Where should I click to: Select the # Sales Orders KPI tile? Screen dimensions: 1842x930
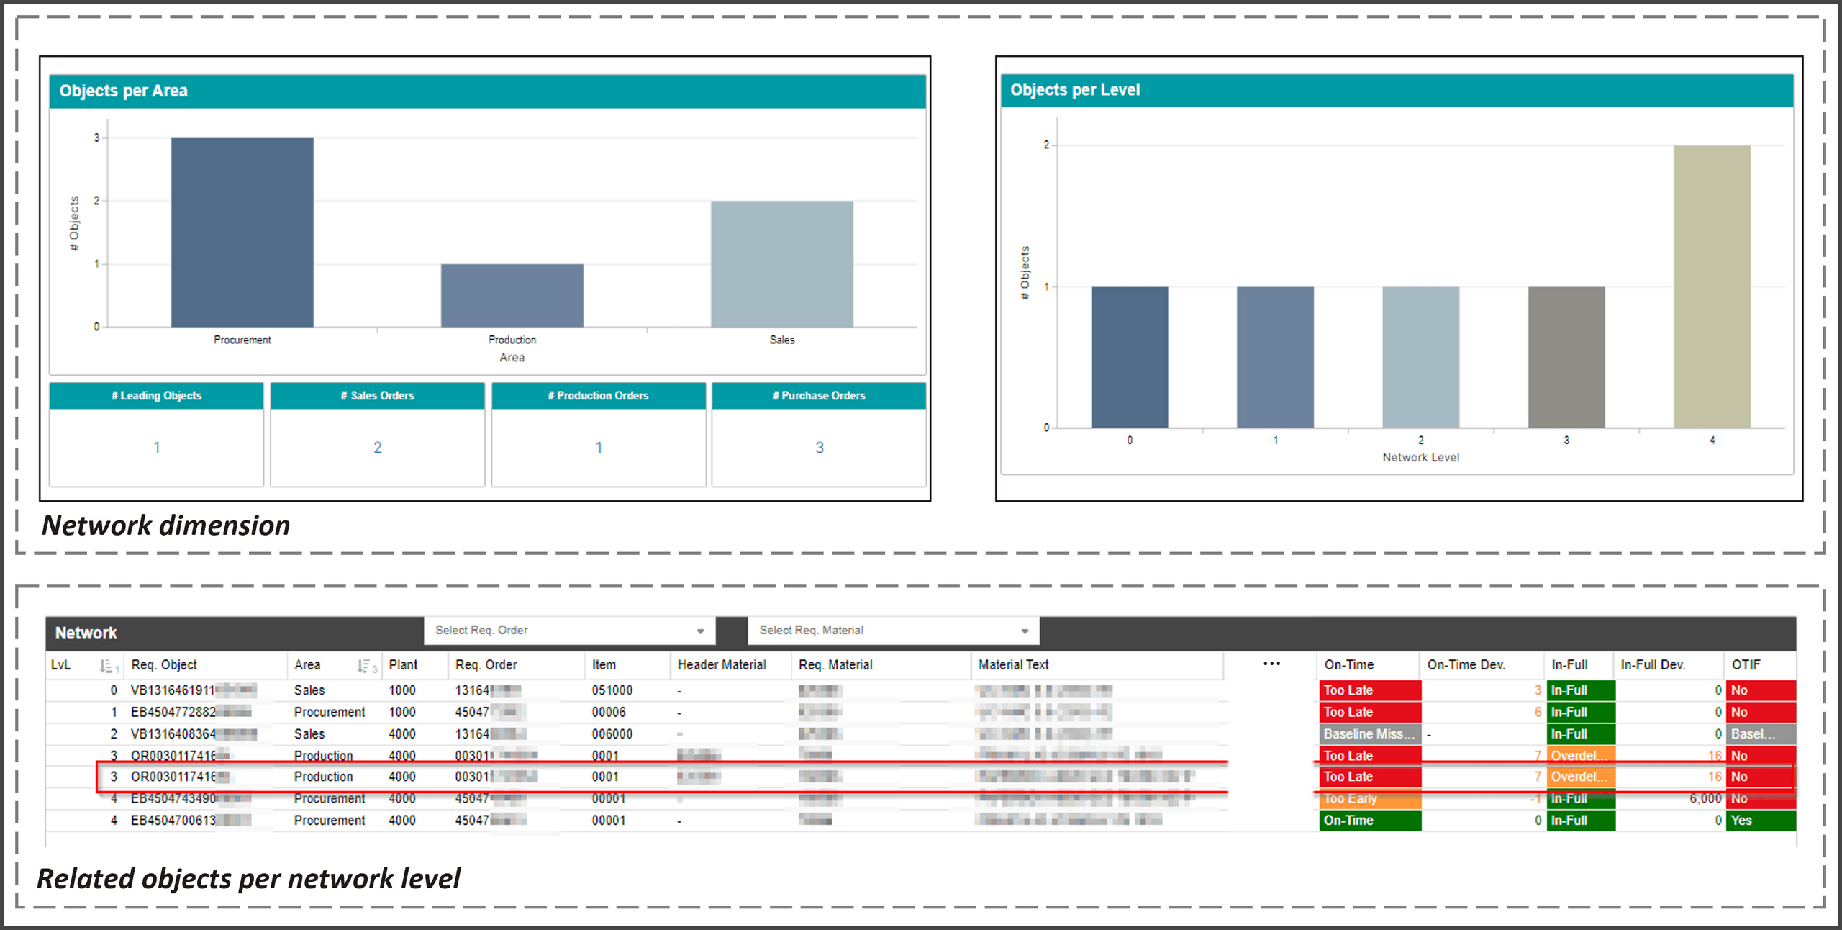[x=377, y=434]
